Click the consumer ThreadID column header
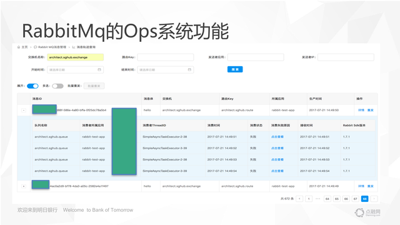 pyautogui.click(x=154, y=125)
